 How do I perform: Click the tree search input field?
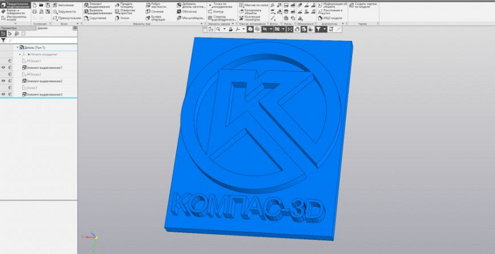pyautogui.click(x=40, y=40)
